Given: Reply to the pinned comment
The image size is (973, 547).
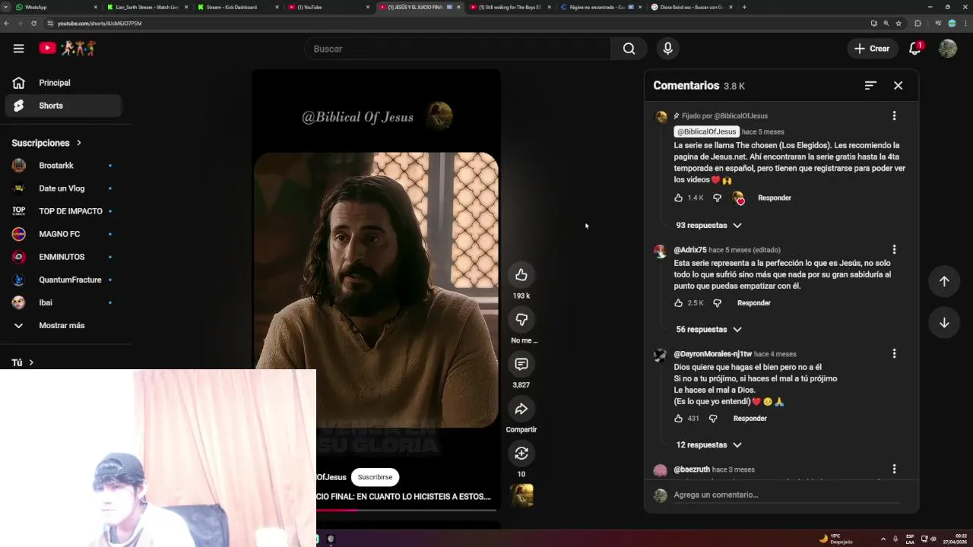Looking at the screenshot, I should click(x=774, y=198).
